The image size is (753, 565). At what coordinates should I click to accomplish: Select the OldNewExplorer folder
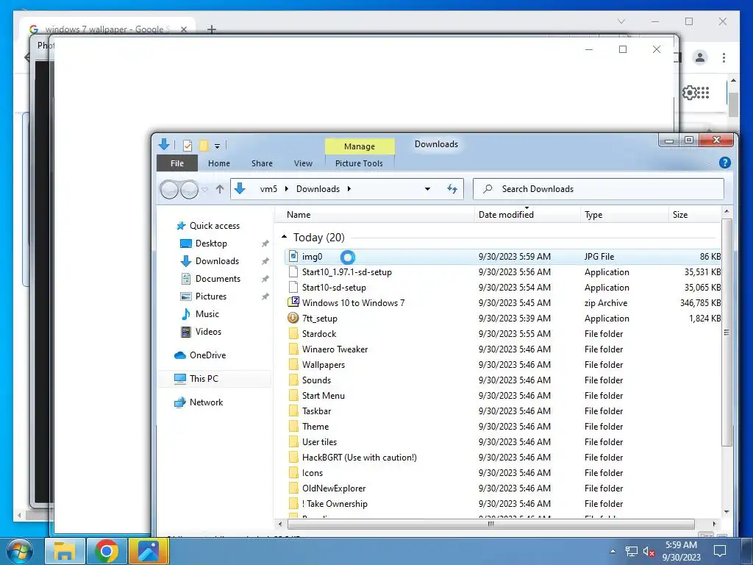334,488
